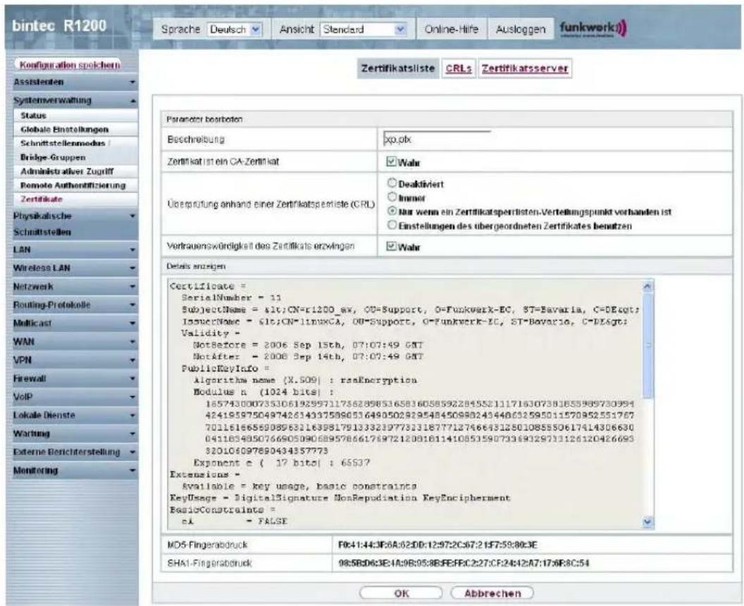Viewport: 744px width, 606px height.
Task: Expand the Firewall section
Action: [73, 378]
